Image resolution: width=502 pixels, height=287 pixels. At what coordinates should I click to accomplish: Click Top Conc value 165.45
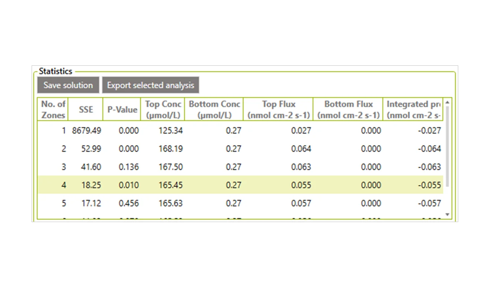click(x=171, y=185)
